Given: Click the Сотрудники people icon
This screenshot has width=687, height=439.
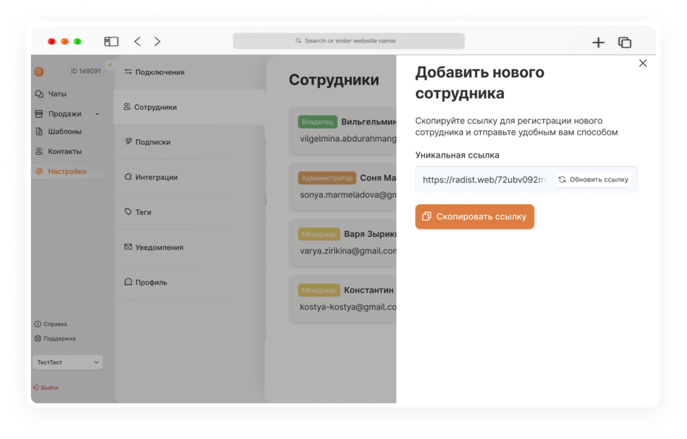Looking at the screenshot, I should [127, 107].
